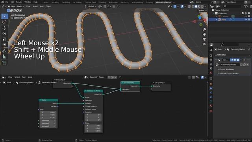Open the Texture properties checker tab
The height and width of the screenshot is (142, 252).
tap(211, 111)
